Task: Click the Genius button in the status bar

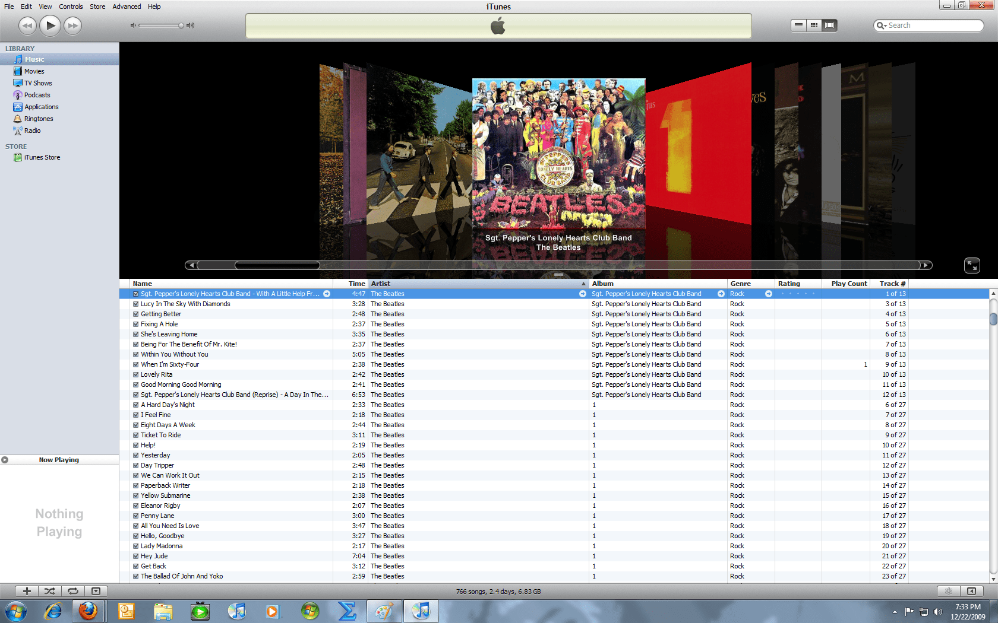Action: 949,591
